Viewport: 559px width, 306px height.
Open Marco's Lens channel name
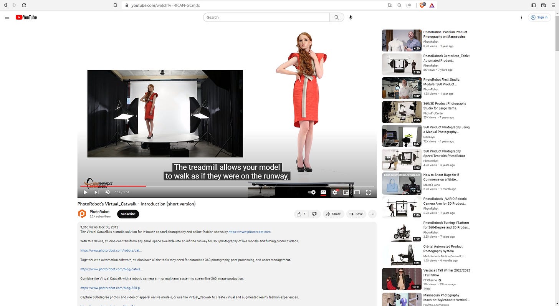click(x=432, y=185)
